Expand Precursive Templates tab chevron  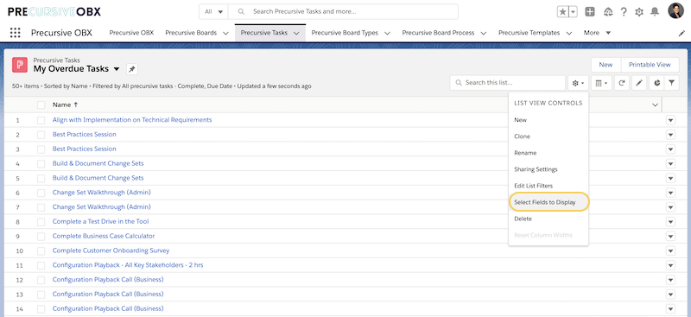569,33
